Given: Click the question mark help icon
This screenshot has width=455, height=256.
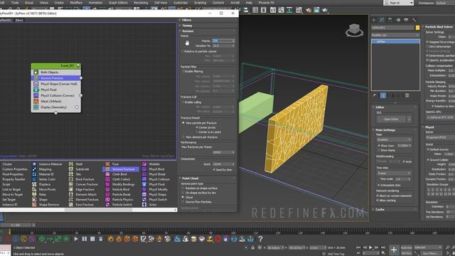Looking at the screenshot, I should pyautogui.click(x=260, y=239).
